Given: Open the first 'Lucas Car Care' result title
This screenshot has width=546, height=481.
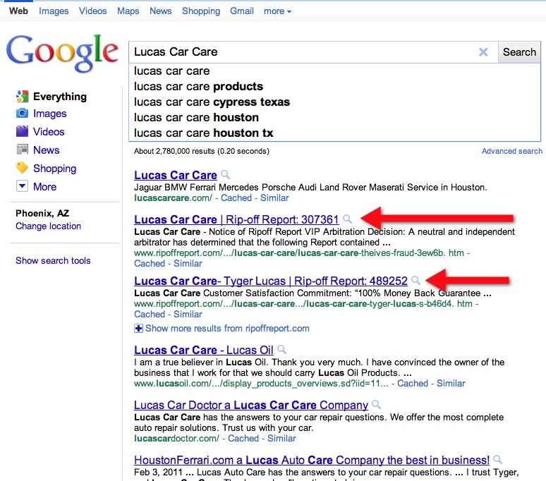Looking at the screenshot, I should pyautogui.click(x=176, y=175).
